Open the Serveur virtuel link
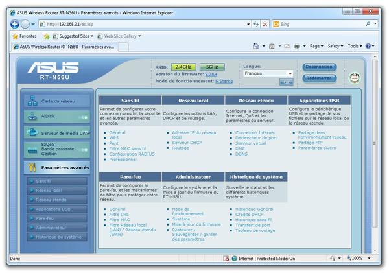Image resolution: width=389 pixels, height=273 pixels. click(250, 143)
